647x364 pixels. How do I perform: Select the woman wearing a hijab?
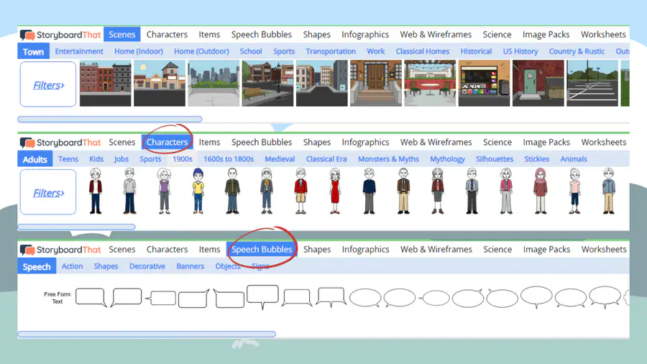541,191
